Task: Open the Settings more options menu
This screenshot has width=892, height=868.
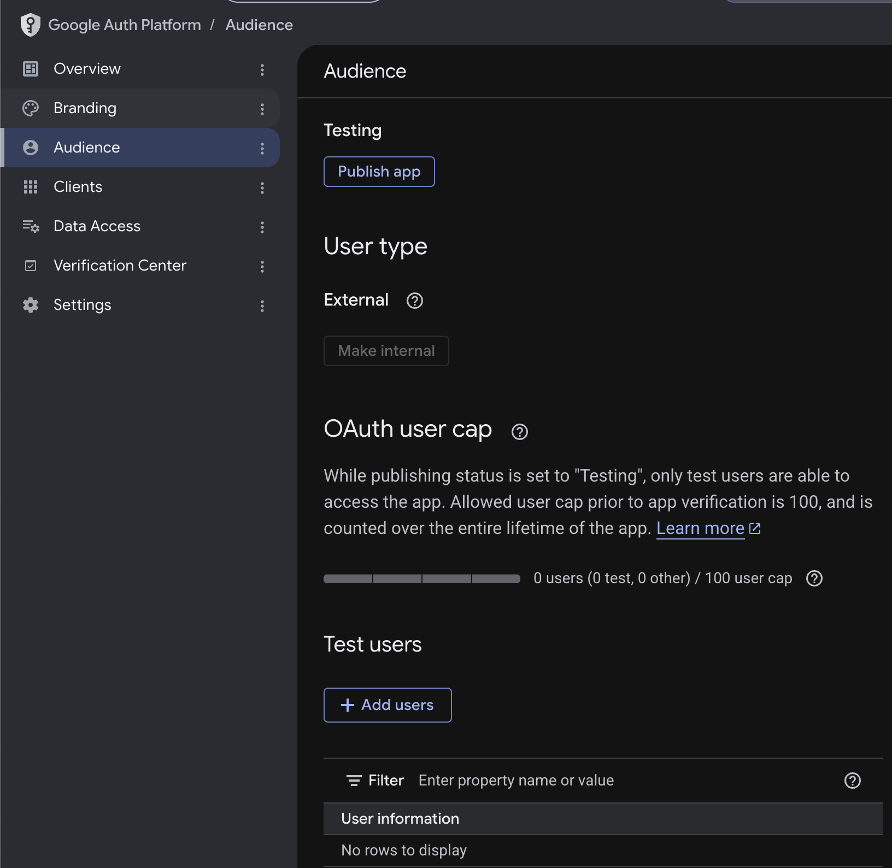Action: (262, 306)
